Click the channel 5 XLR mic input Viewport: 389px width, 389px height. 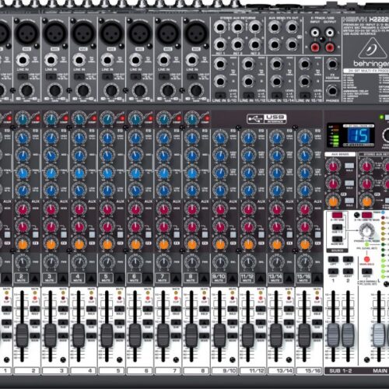tap(111, 33)
